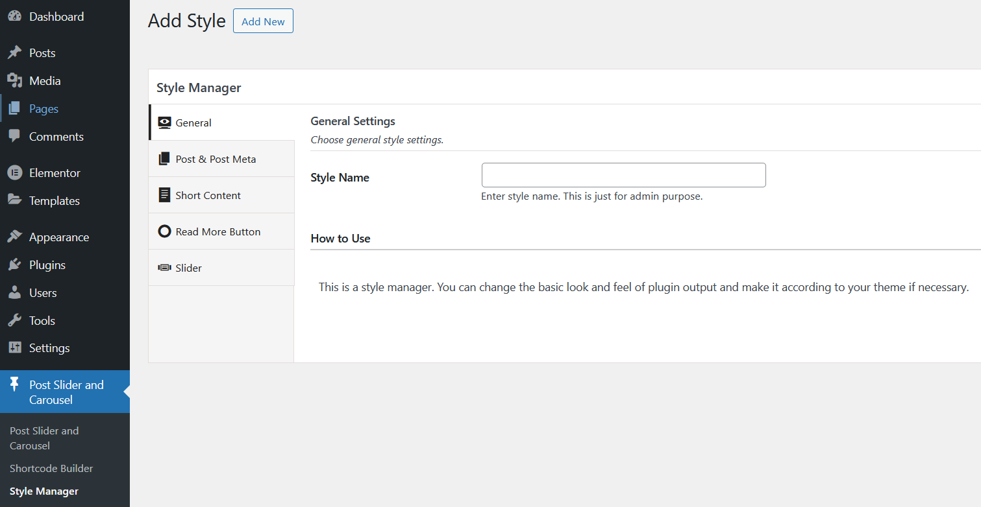Click the Post & Post Meta tab icon

(164, 159)
